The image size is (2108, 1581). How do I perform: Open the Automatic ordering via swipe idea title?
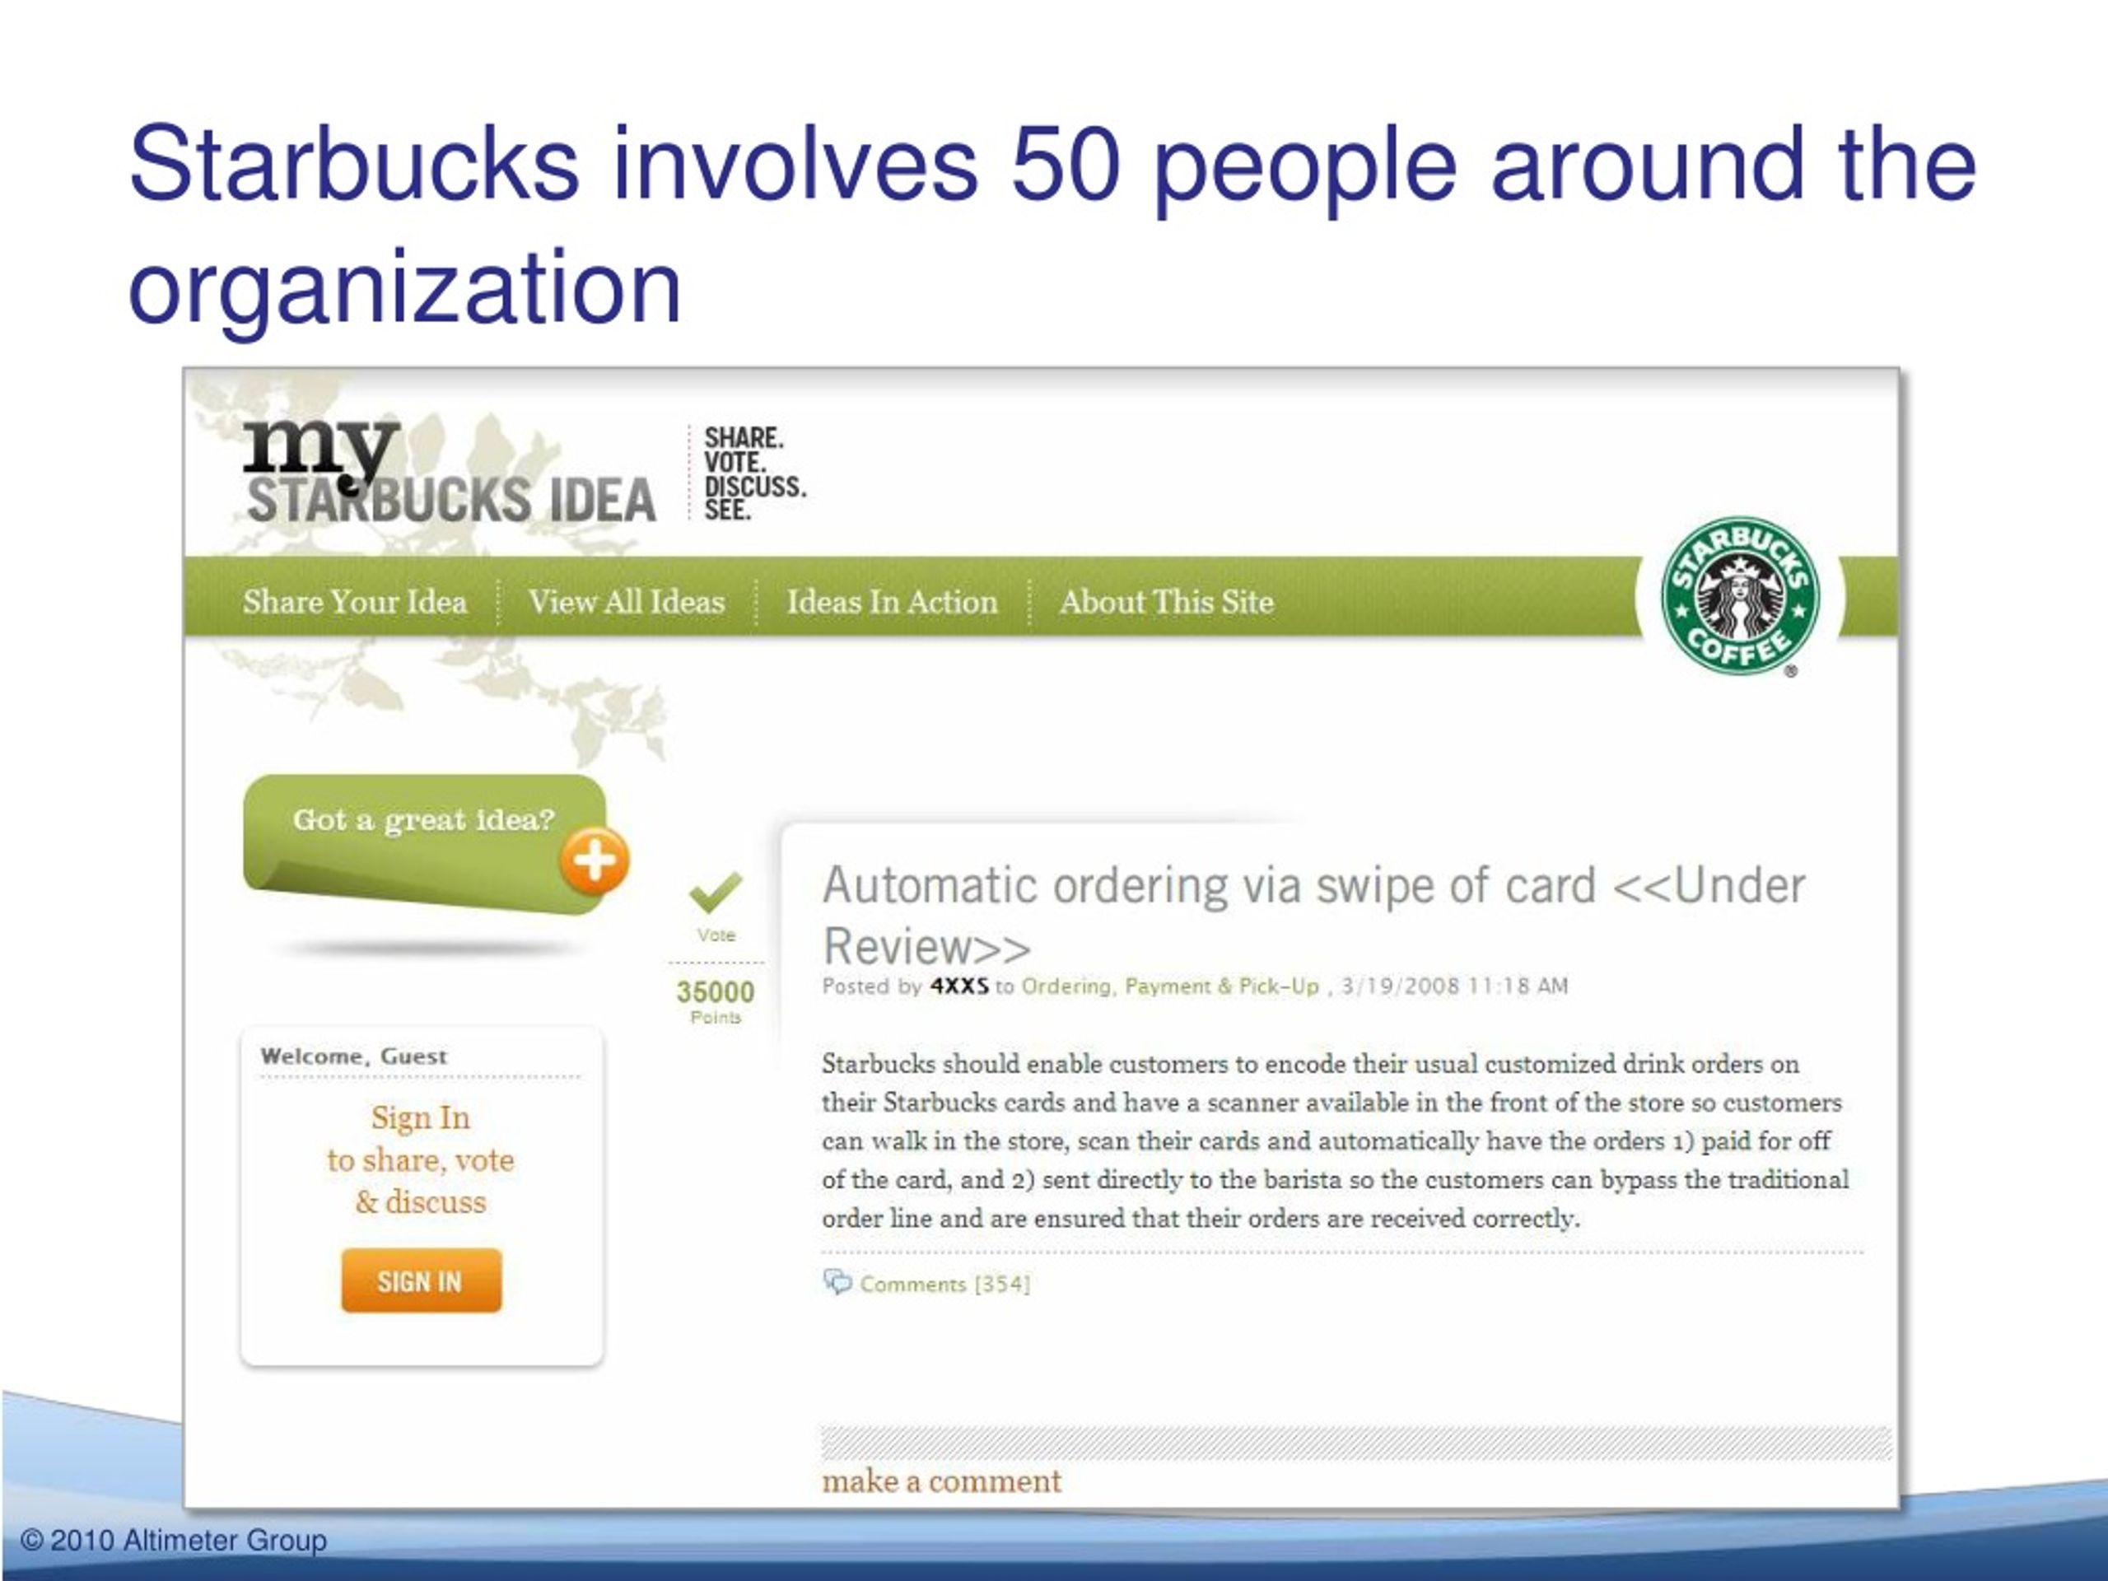click(1313, 915)
